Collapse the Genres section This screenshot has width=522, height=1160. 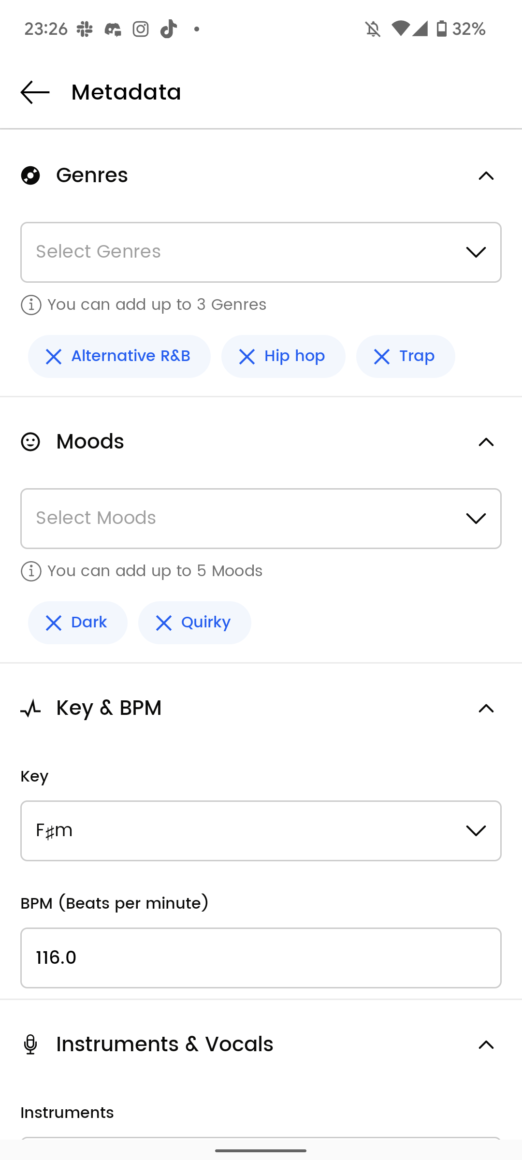tap(486, 176)
